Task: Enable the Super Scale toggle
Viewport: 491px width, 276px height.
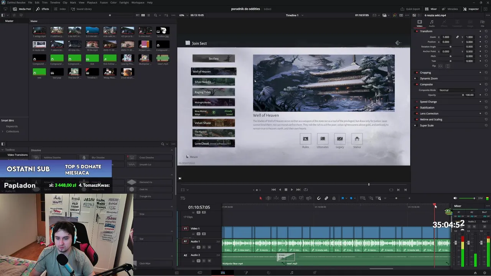Action: coord(416,125)
